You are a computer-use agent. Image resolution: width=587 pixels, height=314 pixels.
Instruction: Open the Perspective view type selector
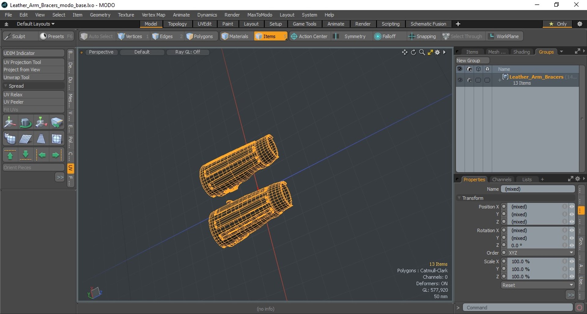tap(101, 52)
